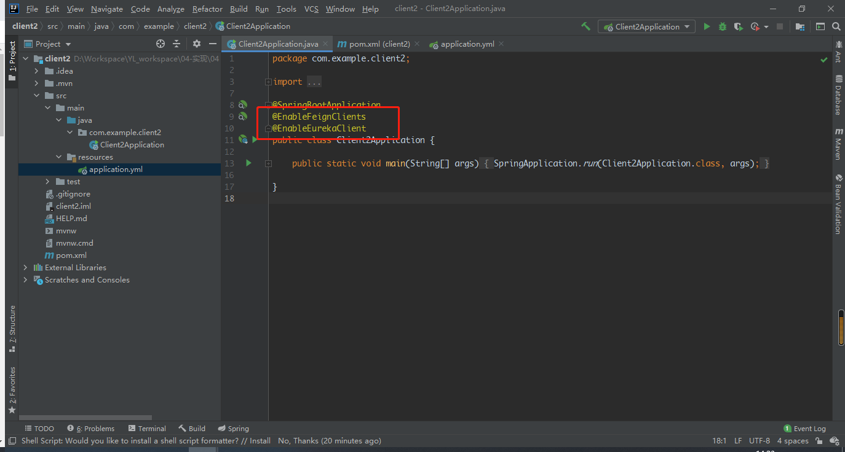
Task: Click the run gutter arrow at line 11
Action: pos(254,140)
